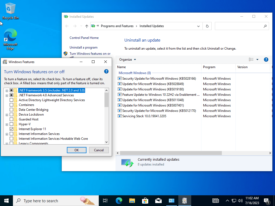Click the shield icon beside Turn Windows features
Image resolution: width=275 pixels, height=206 pixels.
(x=66, y=54)
